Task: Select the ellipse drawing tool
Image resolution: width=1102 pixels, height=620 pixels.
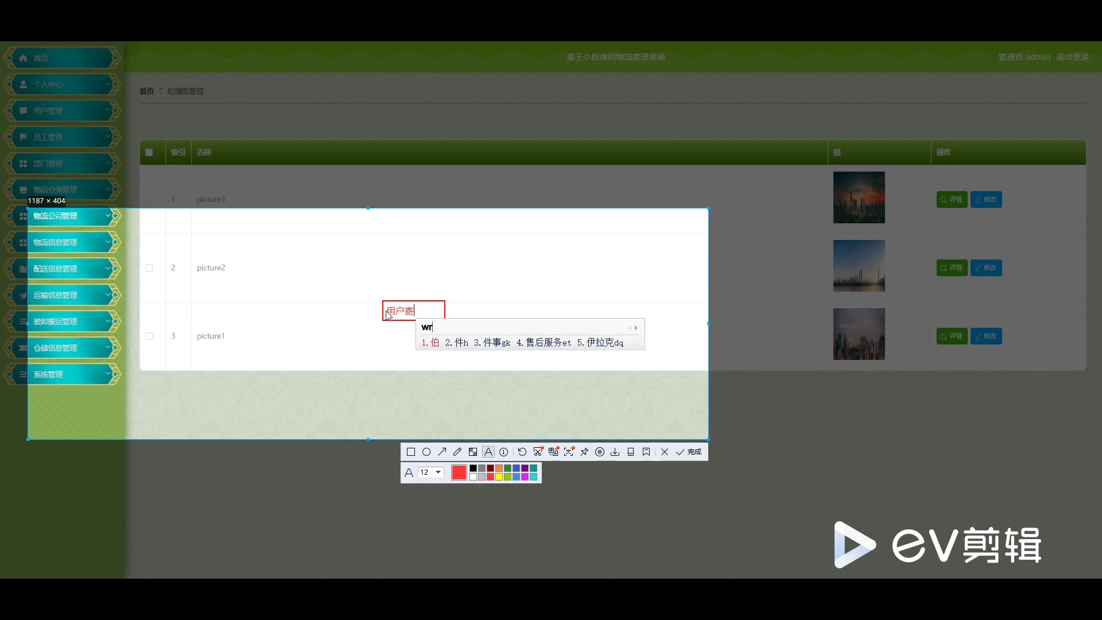Action: point(426,452)
